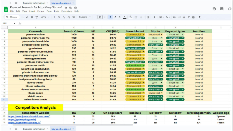This screenshot has height=131, width=233.
Task: Open the View menu
Action: [25, 11]
